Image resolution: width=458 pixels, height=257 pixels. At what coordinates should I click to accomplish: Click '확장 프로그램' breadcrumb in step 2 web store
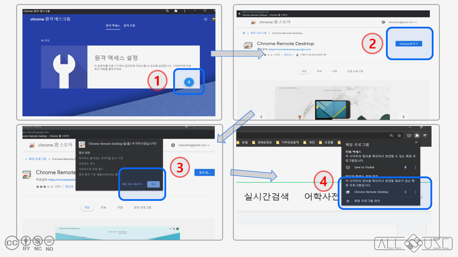259,33
